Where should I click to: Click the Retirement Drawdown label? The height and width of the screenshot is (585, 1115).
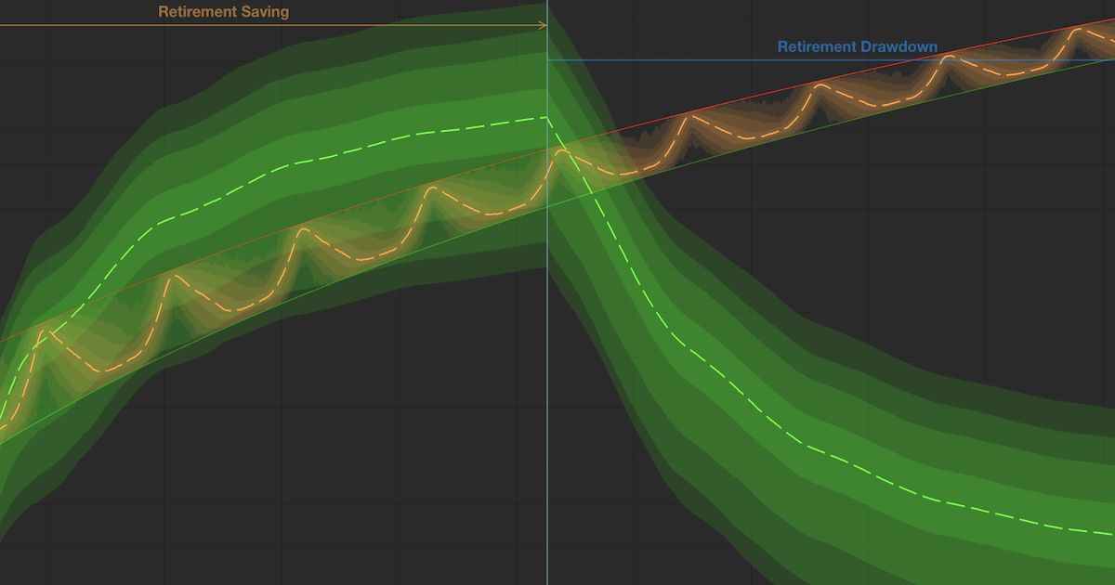coord(857,46)
